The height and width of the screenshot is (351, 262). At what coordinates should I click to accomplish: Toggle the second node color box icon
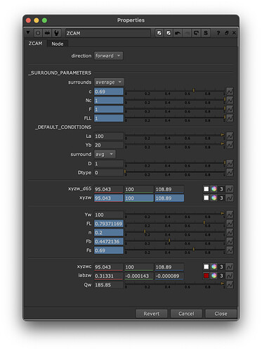click(x=168, y=33)
